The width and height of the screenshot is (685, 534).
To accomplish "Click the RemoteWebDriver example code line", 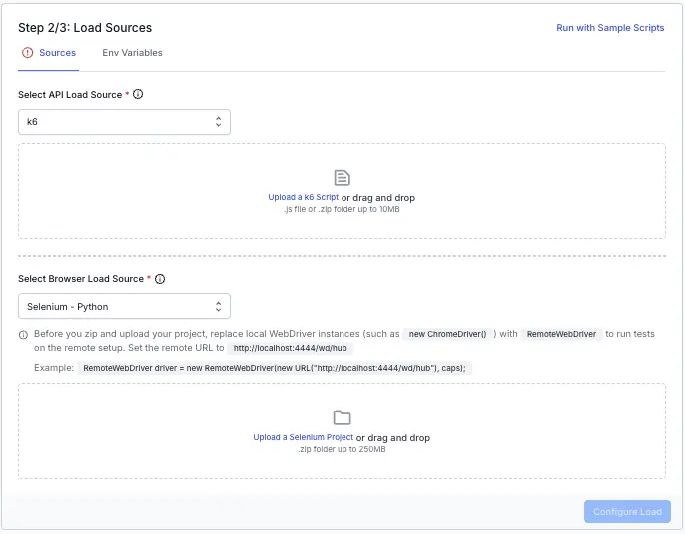I will coord(275,368).
